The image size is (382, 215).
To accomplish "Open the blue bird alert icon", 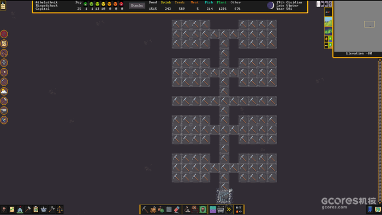I will [4, 120].
